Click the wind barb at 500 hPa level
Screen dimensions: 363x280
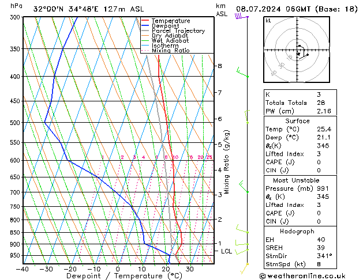tap(247, 117)
